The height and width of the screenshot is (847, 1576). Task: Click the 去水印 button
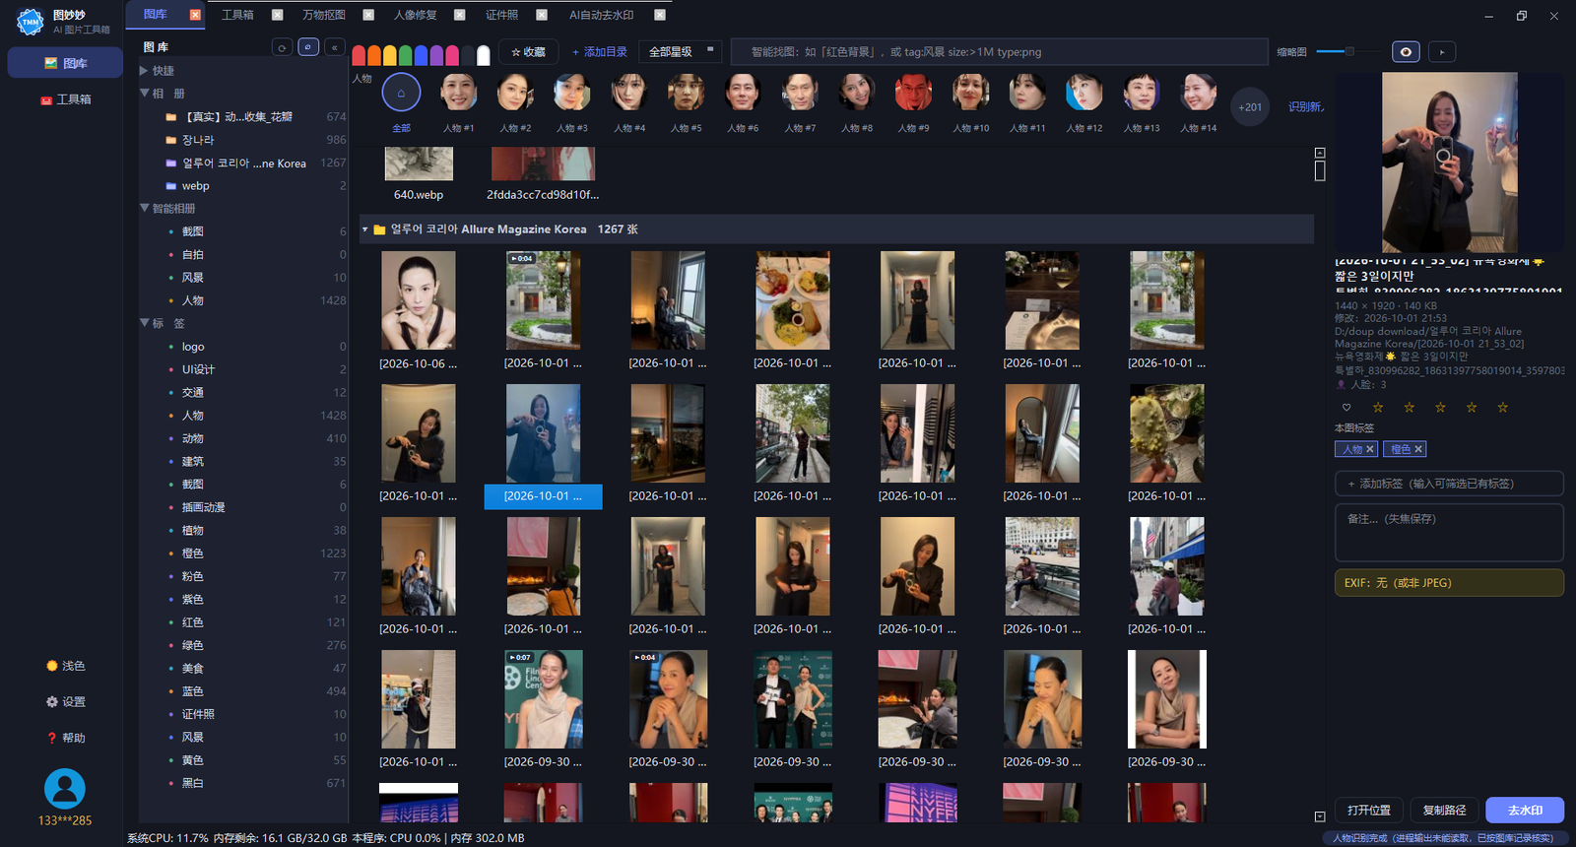click(1525, 811)
